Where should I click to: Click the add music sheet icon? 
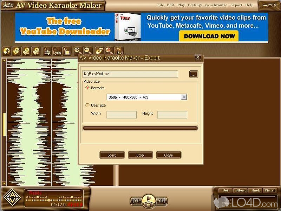47,51
